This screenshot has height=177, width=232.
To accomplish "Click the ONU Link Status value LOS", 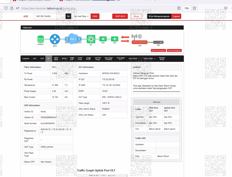I will 104,115.
